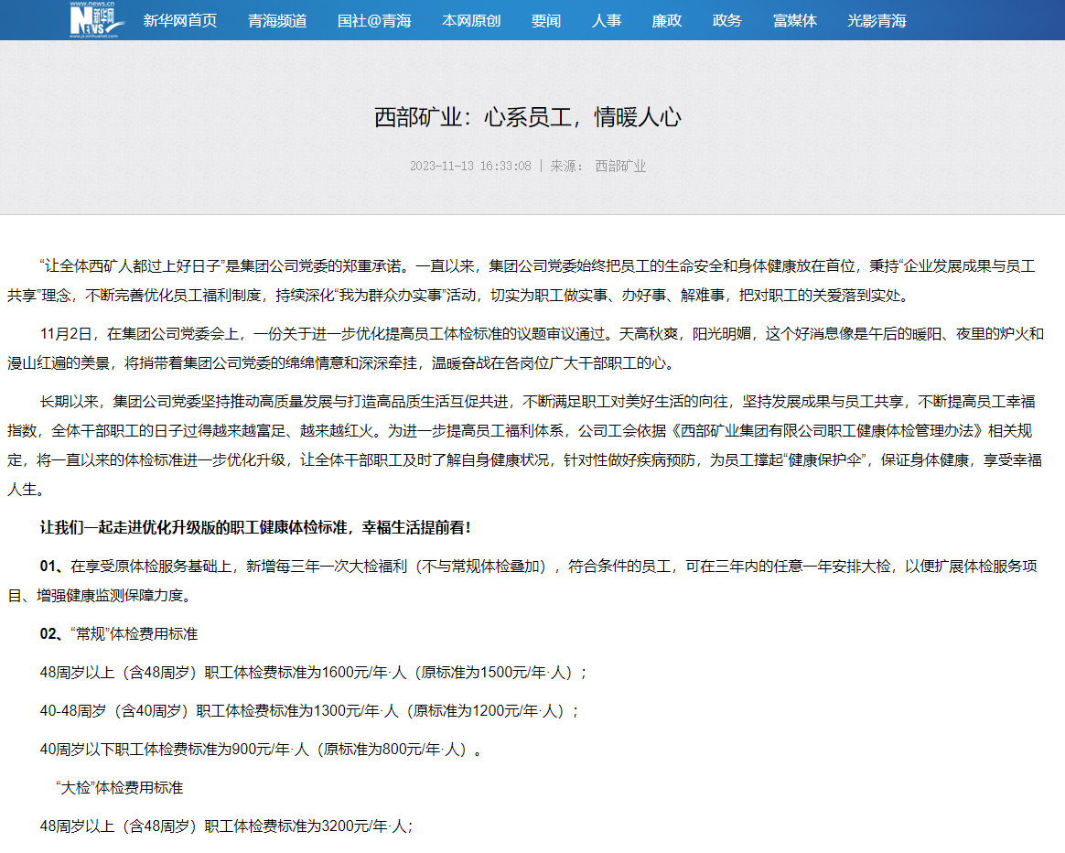
Task: Open the 政务 section
Action: [x=727, y=20]
